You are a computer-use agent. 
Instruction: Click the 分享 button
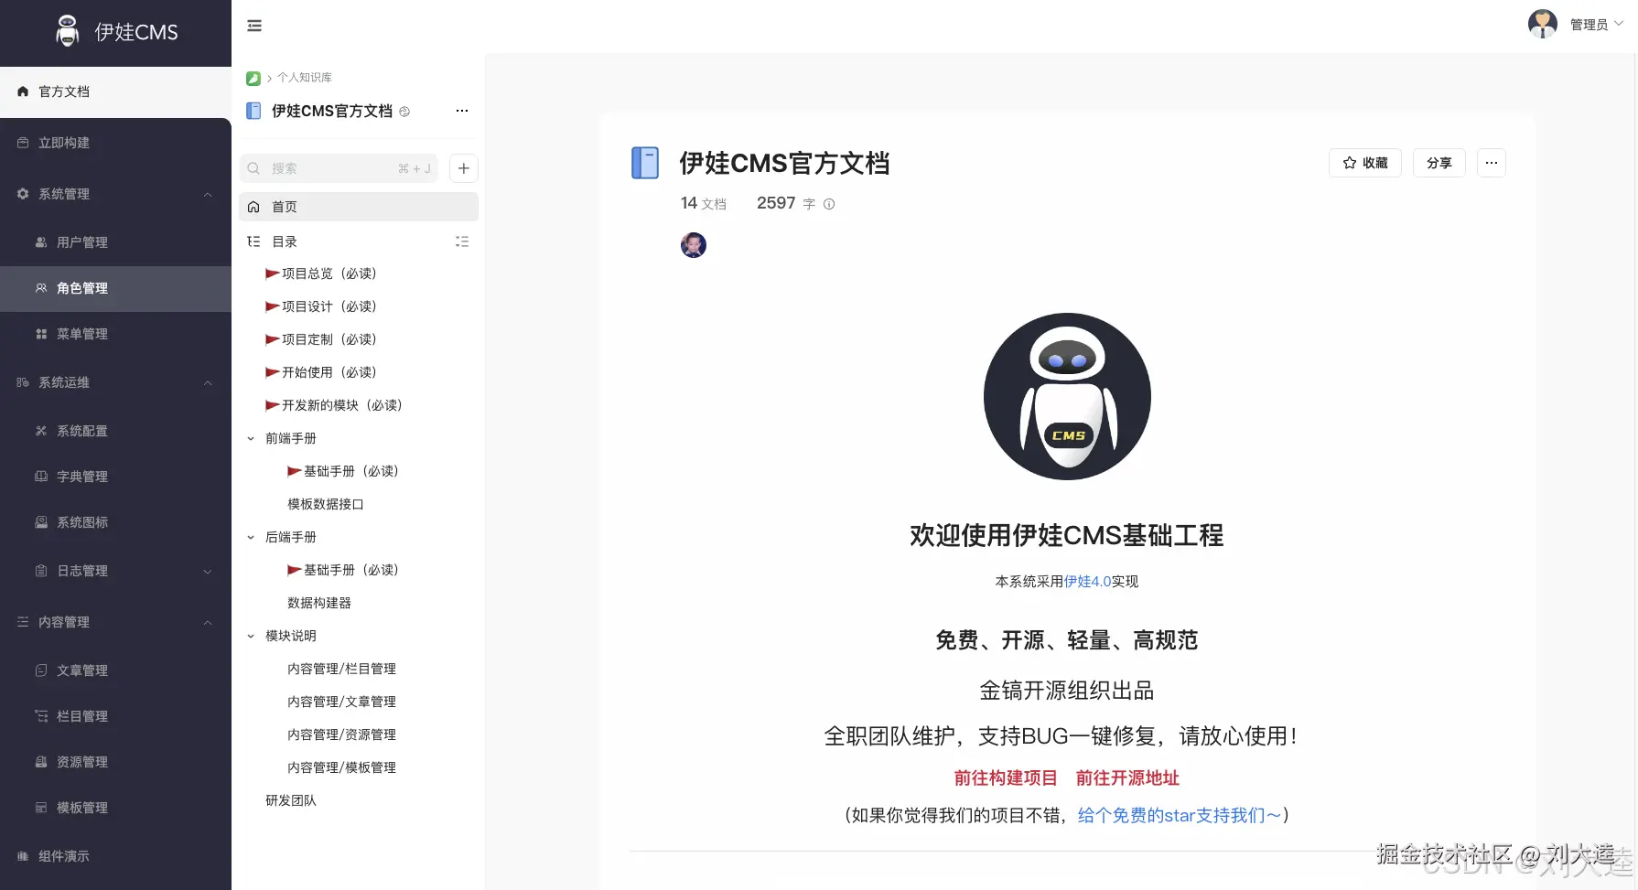point(1439,163)
